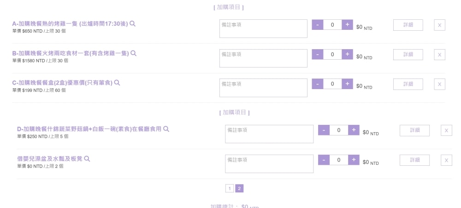Remove the 借嬰兒澡盆 row via X
This screenshot has width=461, height=208.
446,160
